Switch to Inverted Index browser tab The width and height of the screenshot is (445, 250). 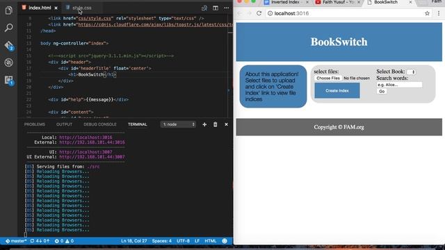pyautogui.click(x=285, y=2)
